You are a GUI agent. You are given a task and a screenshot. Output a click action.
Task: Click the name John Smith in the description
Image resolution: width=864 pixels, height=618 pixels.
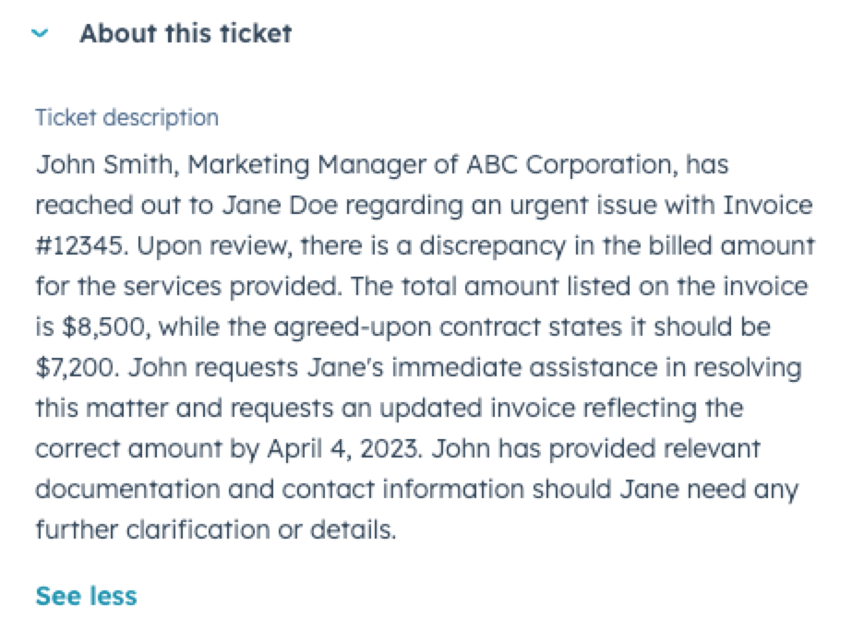click(99, 166)
